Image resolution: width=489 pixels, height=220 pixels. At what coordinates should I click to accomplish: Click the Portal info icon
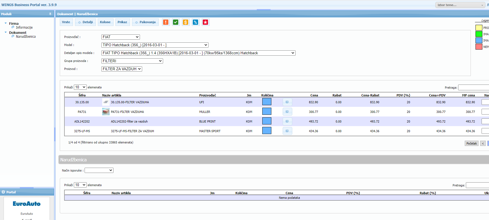tap(3, 192)
